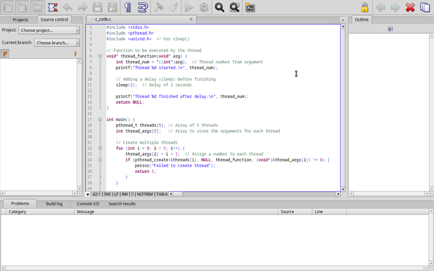The width and height of the screenshot is (434, 271).
Task: Click the Redo arrow icon
Action: (x=82, y=7)
